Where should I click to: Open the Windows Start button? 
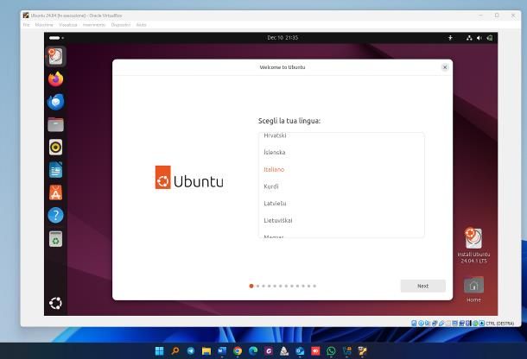click(x=159, y=351)
